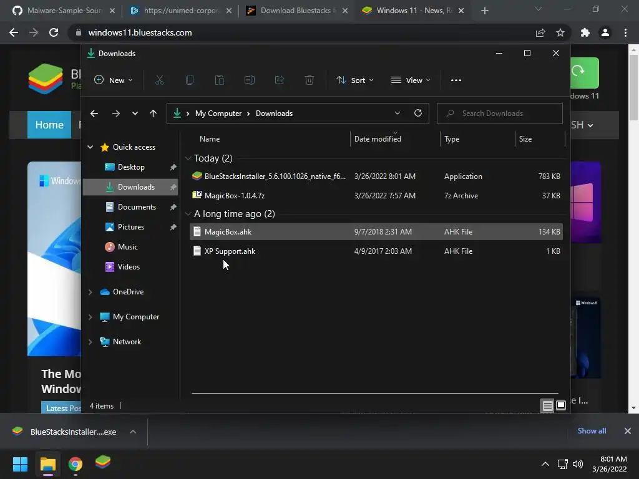
Task: Expand the OneDrive tree node
Action: (90, 292)
